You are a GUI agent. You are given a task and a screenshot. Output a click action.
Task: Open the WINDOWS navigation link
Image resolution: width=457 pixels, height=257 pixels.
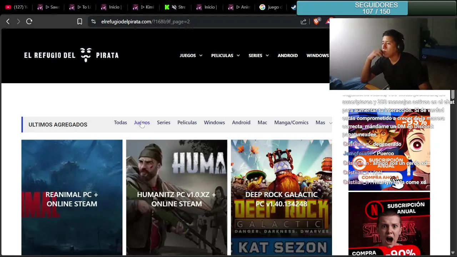click(318, 55)
